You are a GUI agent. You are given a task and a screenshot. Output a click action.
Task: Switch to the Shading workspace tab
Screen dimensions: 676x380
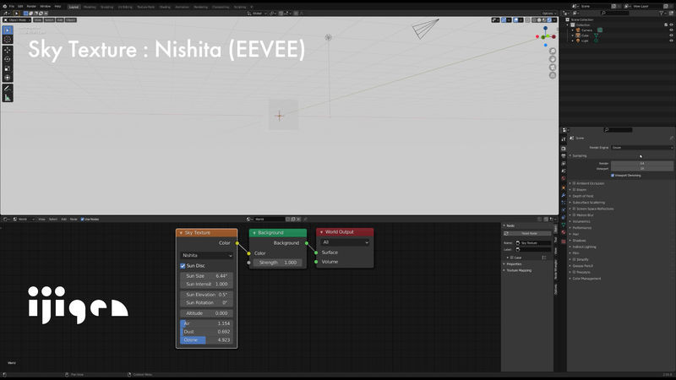tap(165, 7)
